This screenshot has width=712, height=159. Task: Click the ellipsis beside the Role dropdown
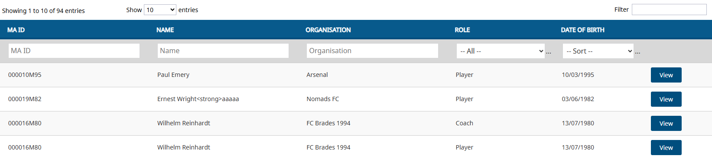coord(549,52)
